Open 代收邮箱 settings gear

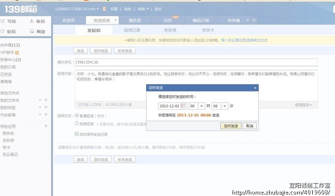point(46,114)
